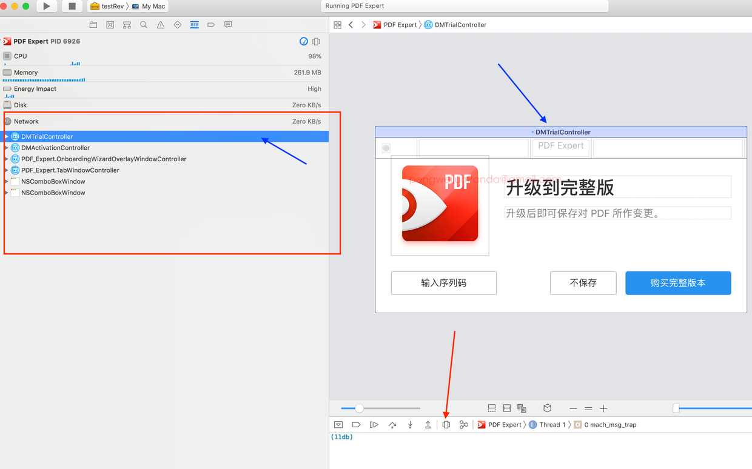
Task: Toggle show constraints
Action: [x=507, y=408]
